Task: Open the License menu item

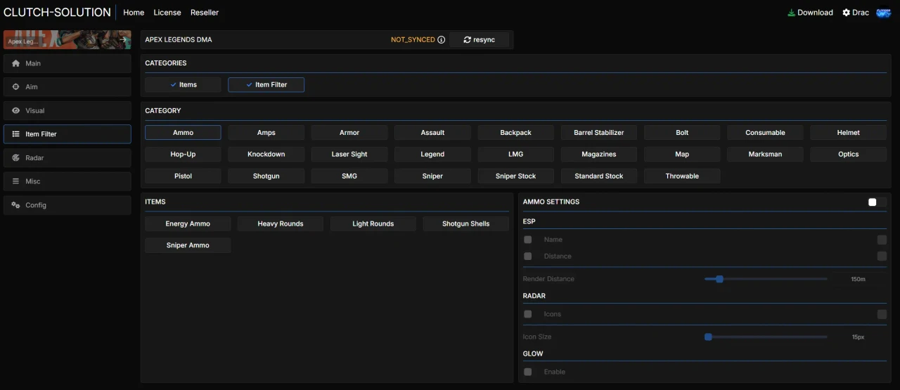Action: (x=167, y=13)
